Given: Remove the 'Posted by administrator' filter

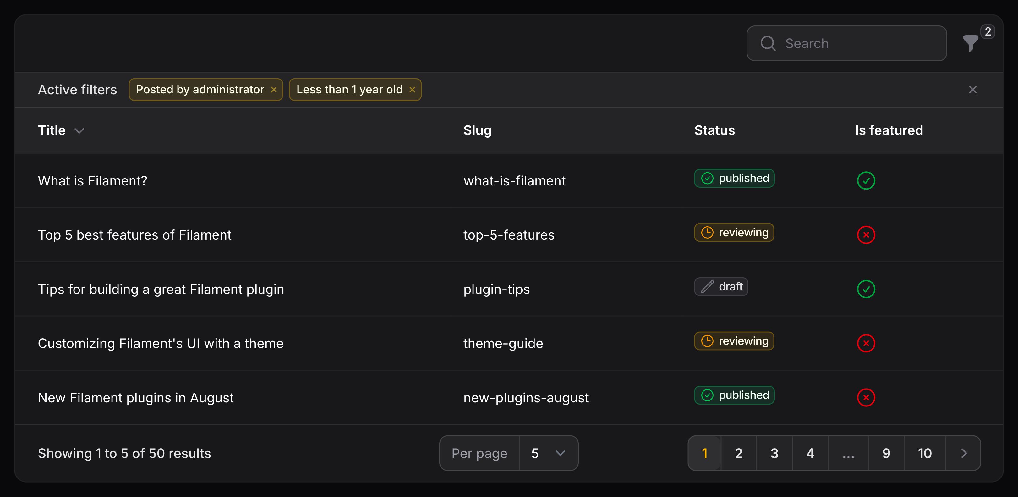Looking at the screenshot, I should pyautogui.click(x=273, y=90).
